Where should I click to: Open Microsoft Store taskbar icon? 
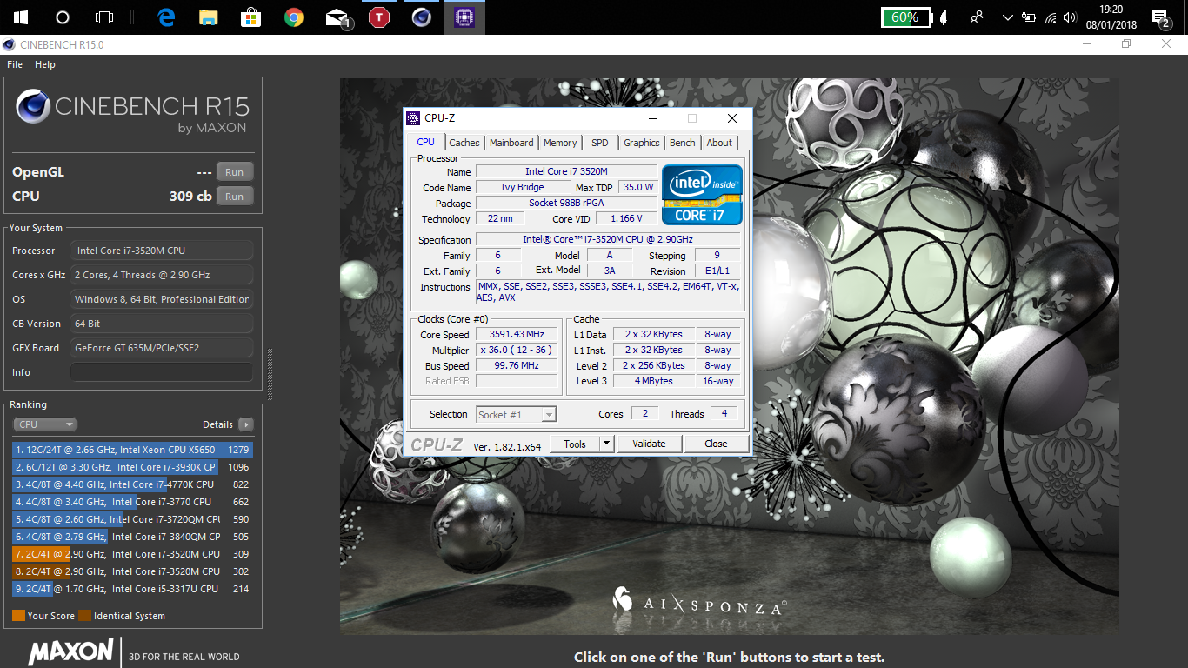251,17
